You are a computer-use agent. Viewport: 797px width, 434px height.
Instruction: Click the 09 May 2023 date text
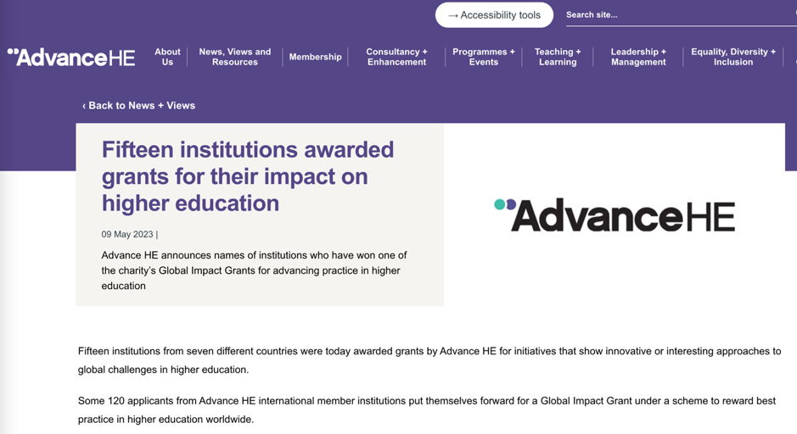point(127,235)
